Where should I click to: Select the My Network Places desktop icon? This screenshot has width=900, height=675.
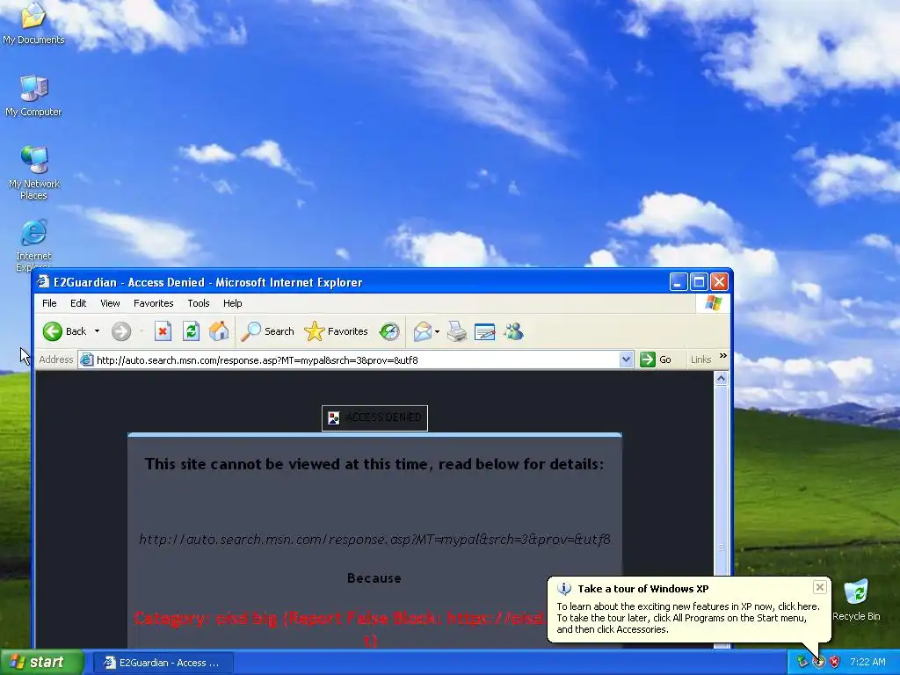pyautogui.click(x=34, y=172)
